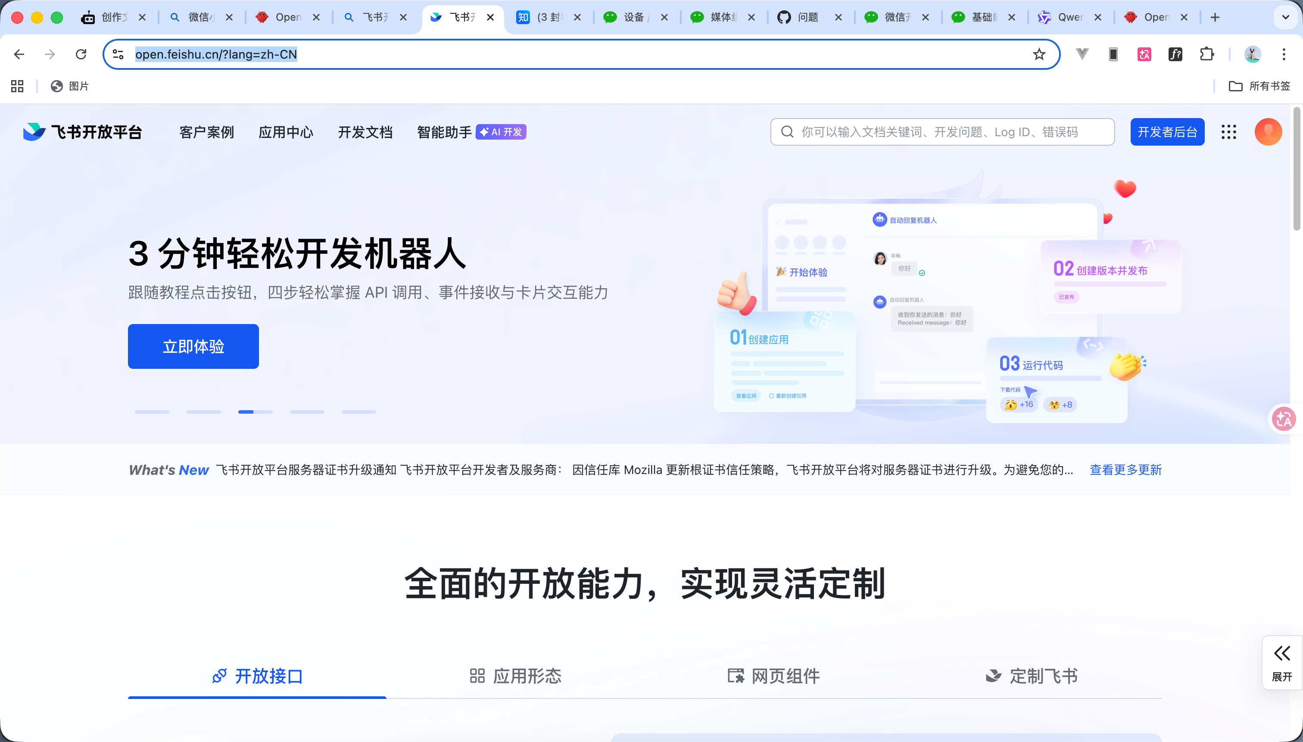
Task: Open the browser extensions puzzle icon
Action: [1206, 54]
